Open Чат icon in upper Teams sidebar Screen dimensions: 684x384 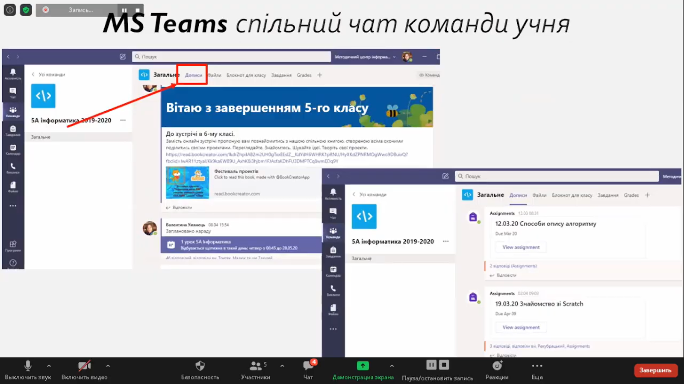point(13,93)
